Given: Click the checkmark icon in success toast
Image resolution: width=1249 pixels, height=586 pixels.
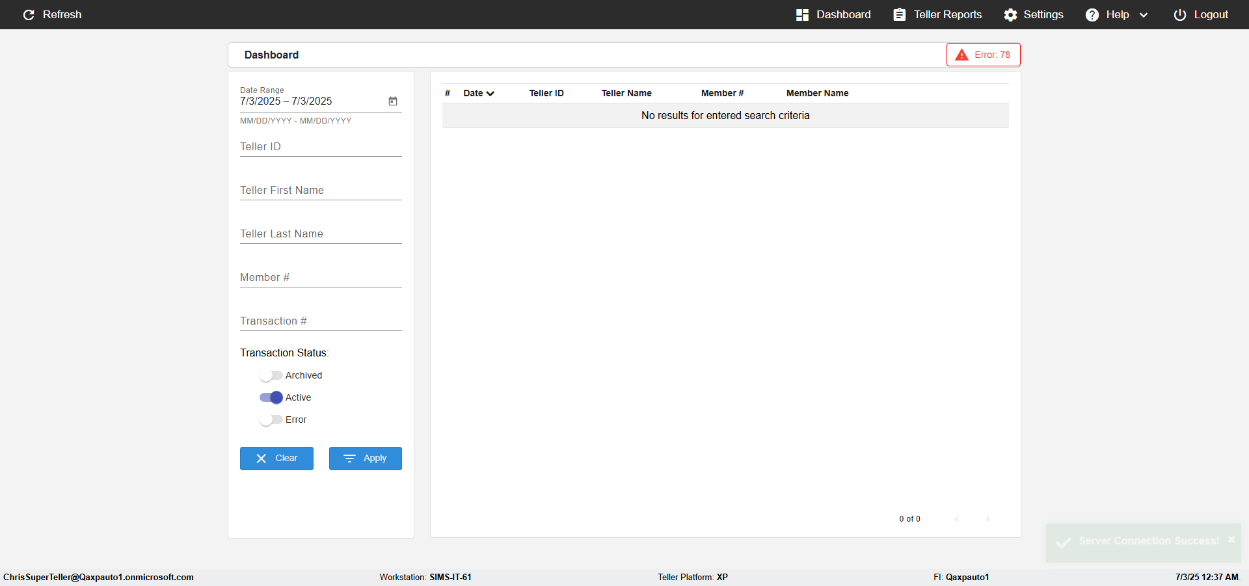Looking at the screenshot, I should (x=1064, y=542).
